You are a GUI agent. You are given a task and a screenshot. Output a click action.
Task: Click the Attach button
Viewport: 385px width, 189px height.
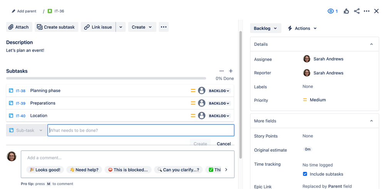[19, 27]
